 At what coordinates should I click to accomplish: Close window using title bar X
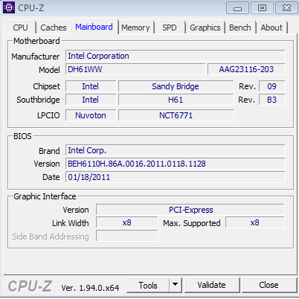[x=286, y=8]
